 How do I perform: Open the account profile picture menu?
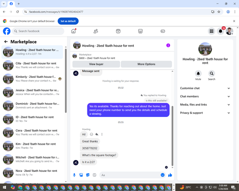coord(229,31)
